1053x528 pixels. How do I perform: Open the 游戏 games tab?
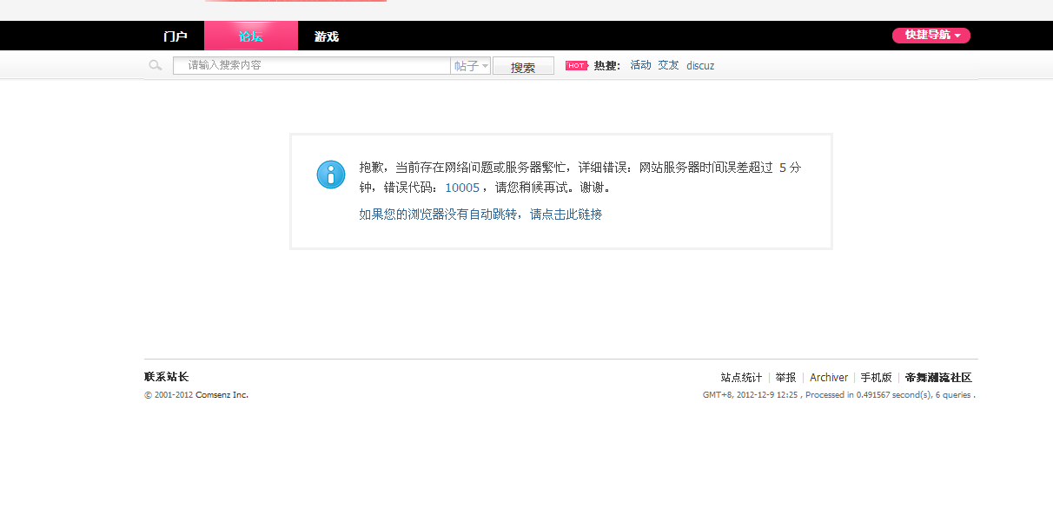[x=327, y=36]
